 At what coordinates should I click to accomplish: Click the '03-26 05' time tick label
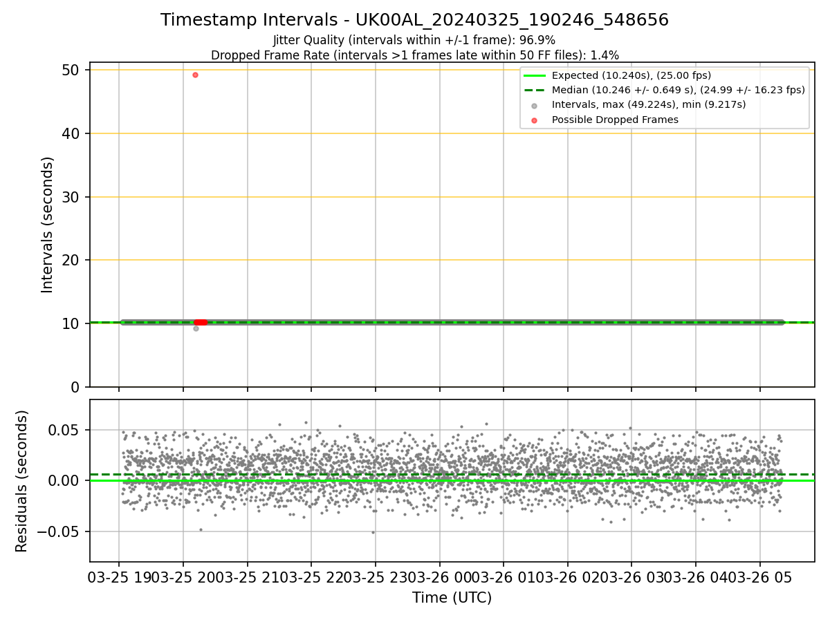click(x=760, y=576)
